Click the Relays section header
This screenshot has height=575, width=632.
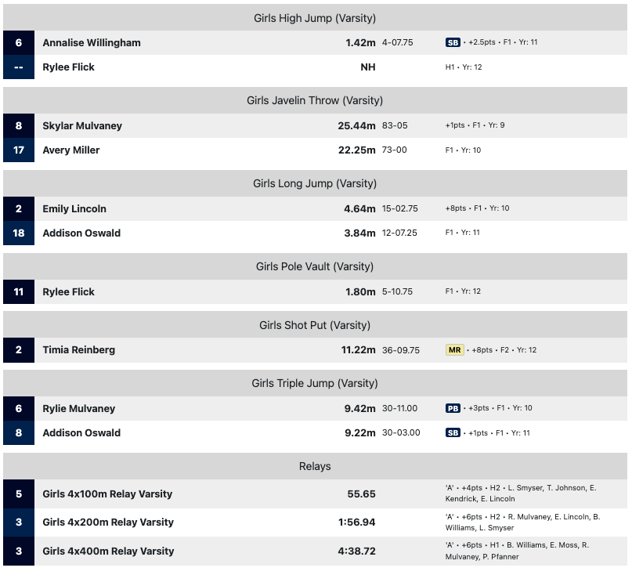315,466
